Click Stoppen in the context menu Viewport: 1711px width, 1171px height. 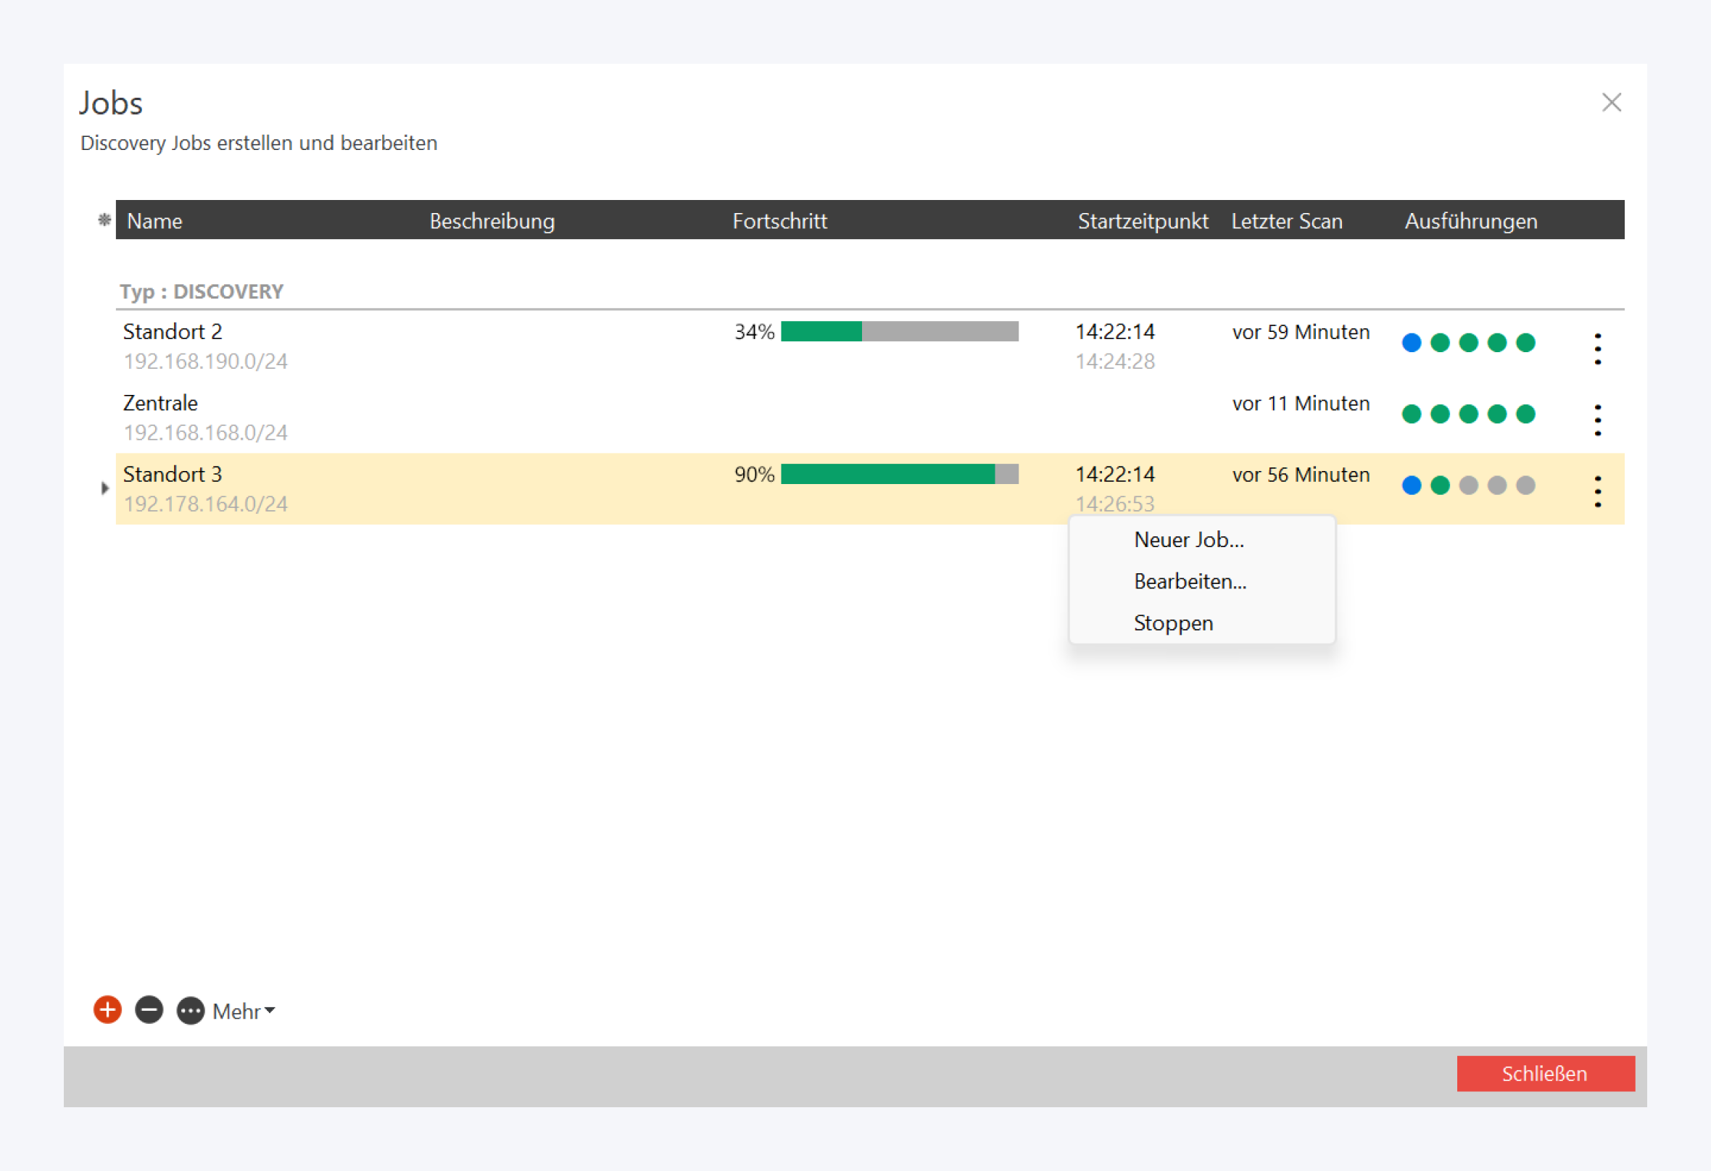1173,622
